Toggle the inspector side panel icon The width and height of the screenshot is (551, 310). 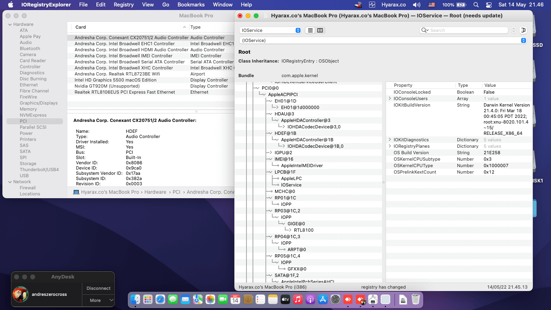(x=523, y=30)
